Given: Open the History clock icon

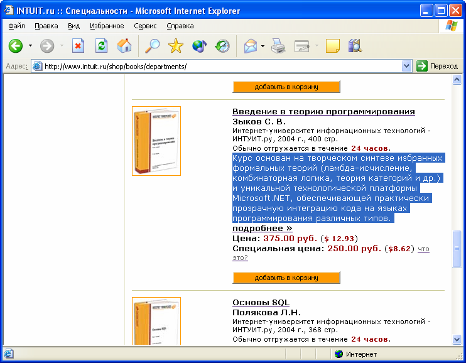Looking at the screenshot, I should (x=222, y=46).
